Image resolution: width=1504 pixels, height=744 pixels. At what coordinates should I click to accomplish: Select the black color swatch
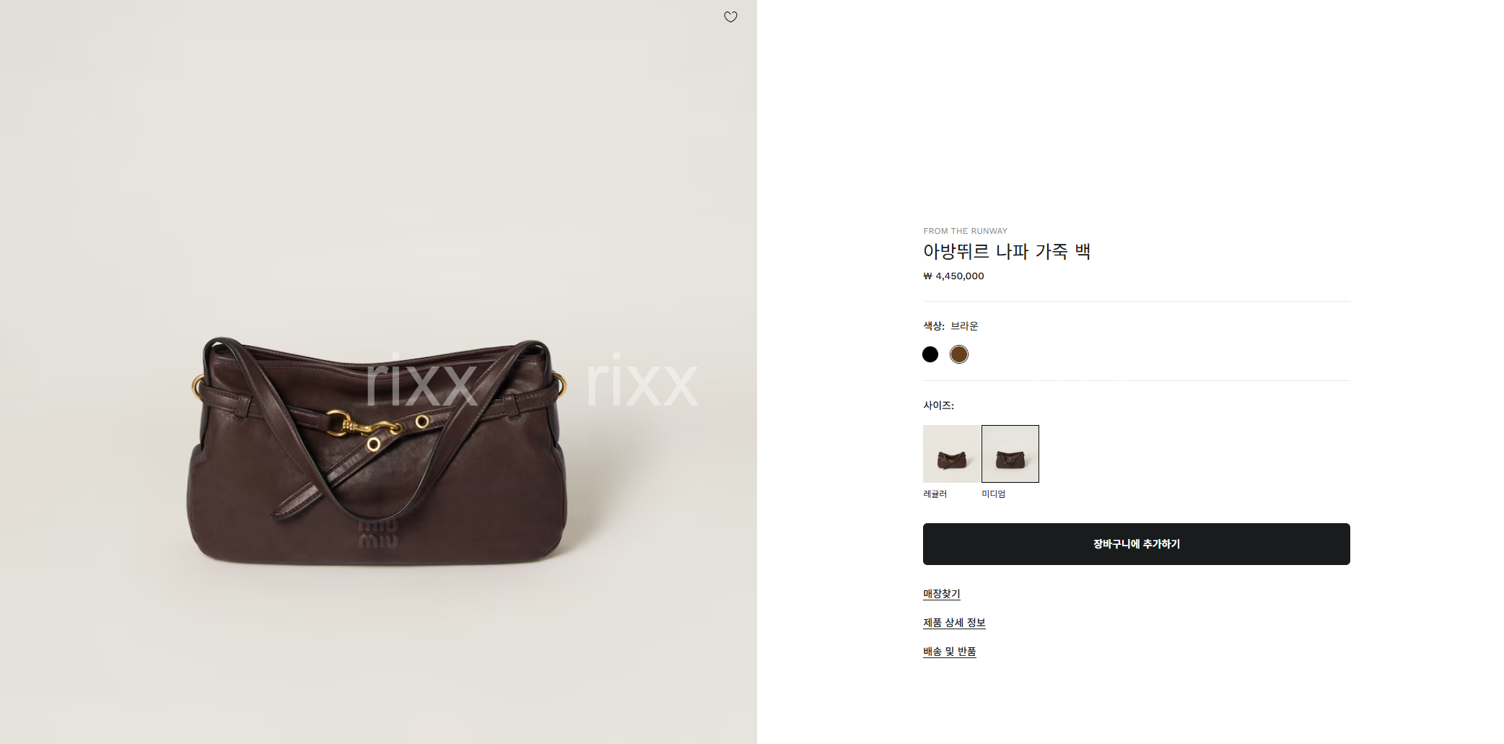click(930, 354)
